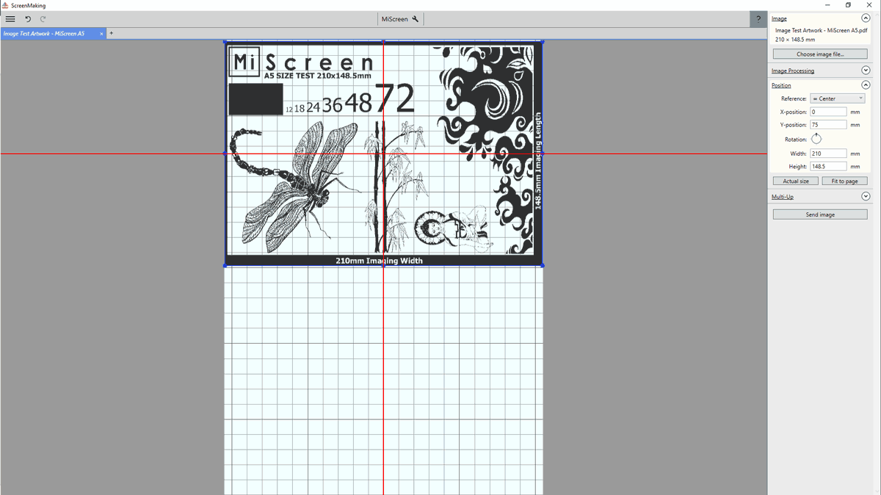Viewport: 881px width, 495px height.
Task: Open the Reference dropdown set to Center
Action: [x=838, y=98]
